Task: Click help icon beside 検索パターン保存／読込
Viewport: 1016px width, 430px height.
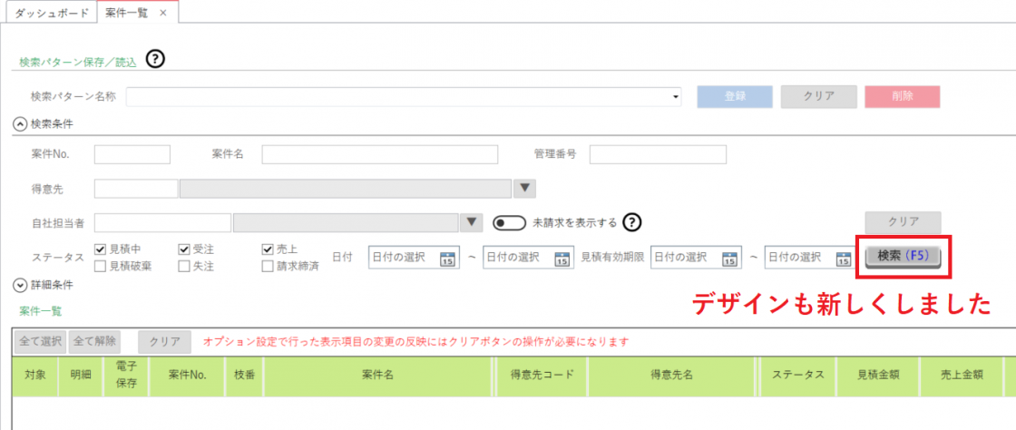Action: [x=155, y=60]
